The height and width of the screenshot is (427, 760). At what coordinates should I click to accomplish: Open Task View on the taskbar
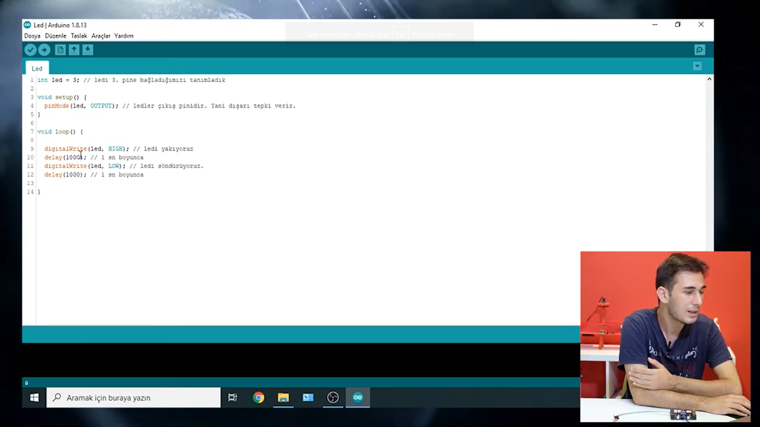pyautogui.click(x=232, y=397)
